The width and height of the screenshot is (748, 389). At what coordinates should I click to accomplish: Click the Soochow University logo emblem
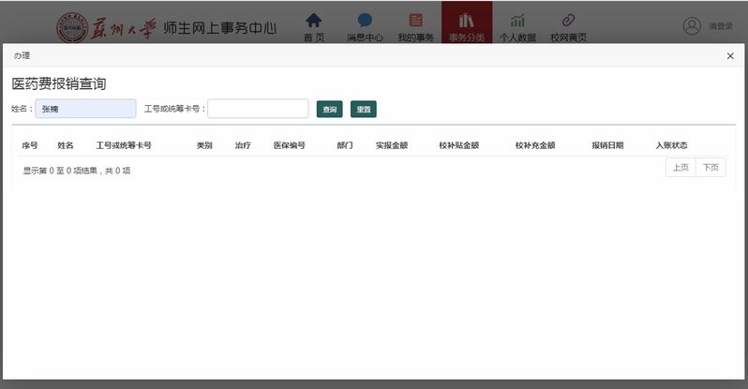tap(69, 27)
